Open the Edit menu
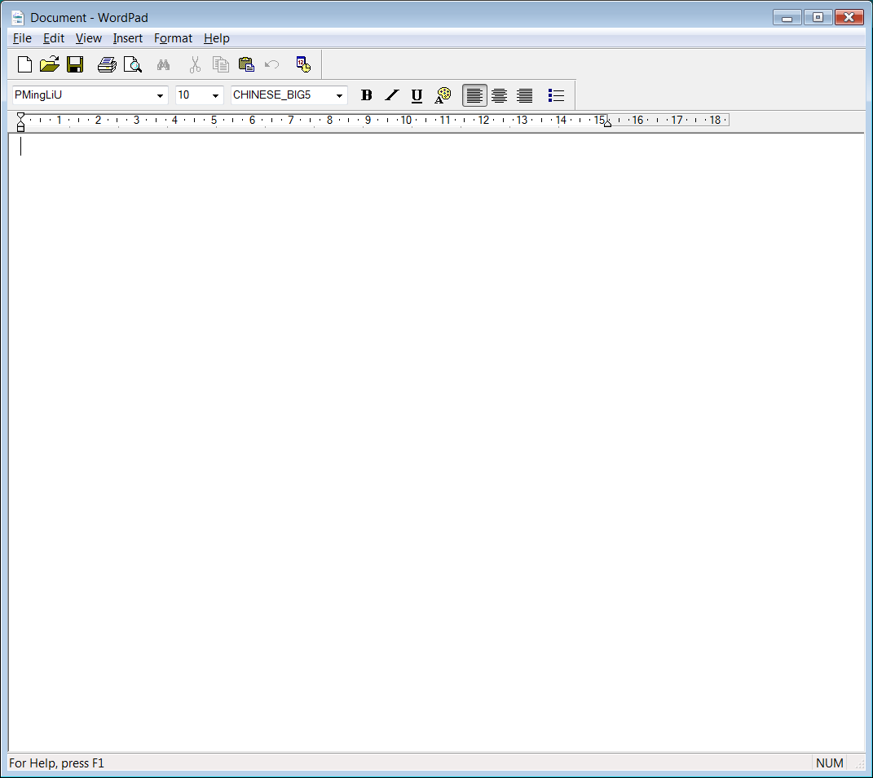Viewport: 873px width, 778px height. [54, 38]
